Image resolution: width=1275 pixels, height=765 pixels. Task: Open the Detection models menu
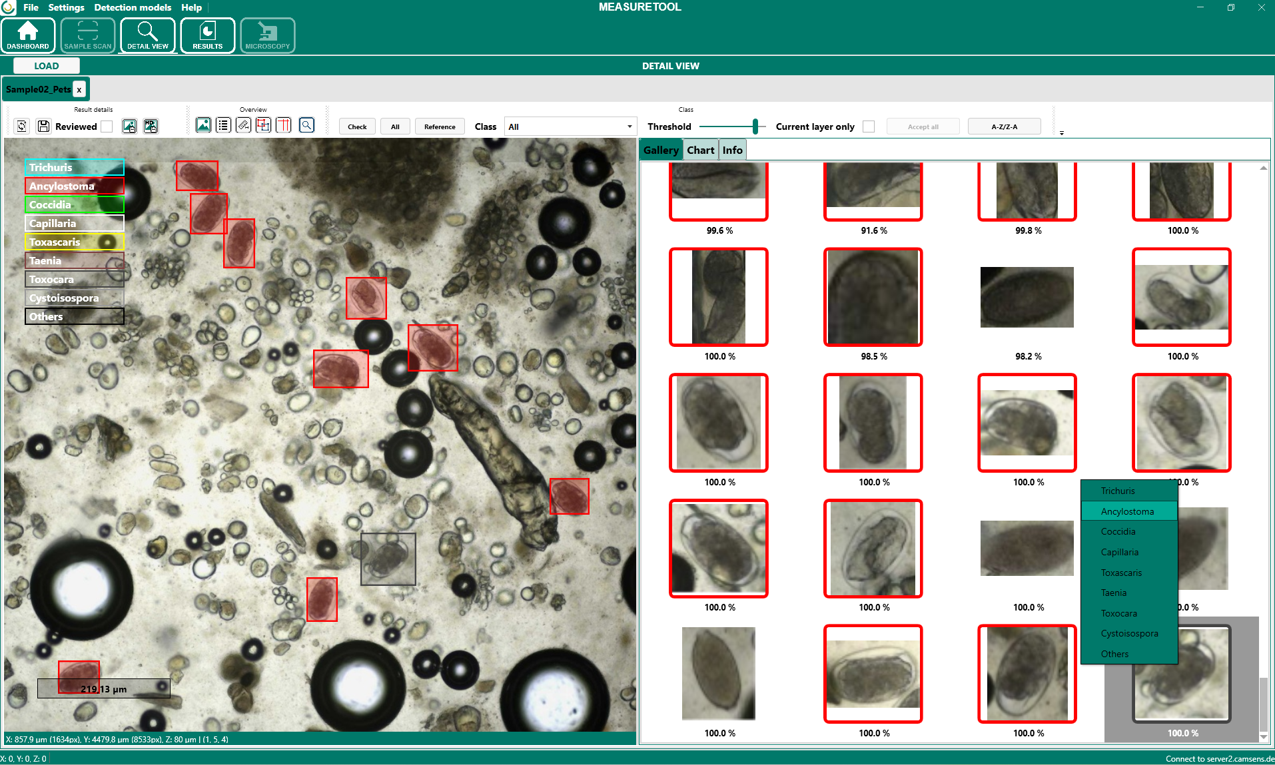pyautogui.click(x=133, y=7)
